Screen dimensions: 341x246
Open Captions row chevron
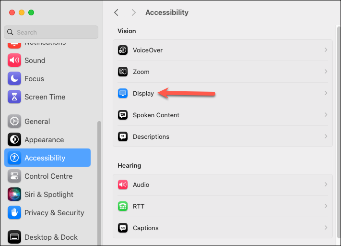(x=326, y=228)
